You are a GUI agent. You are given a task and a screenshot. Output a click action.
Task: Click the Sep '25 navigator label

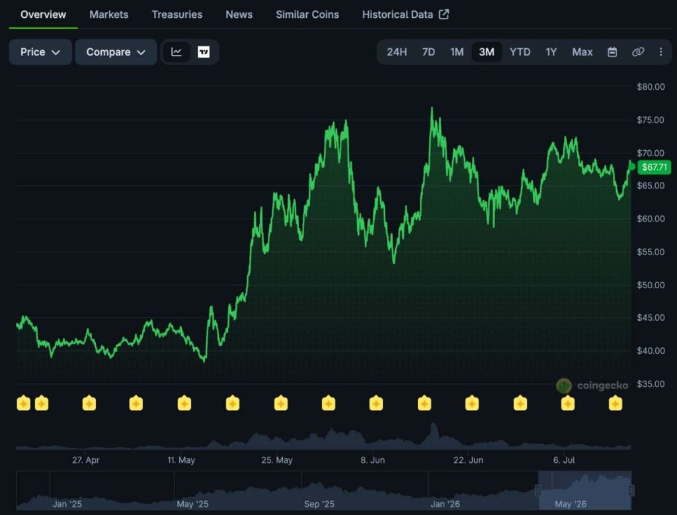pos(319,504)
